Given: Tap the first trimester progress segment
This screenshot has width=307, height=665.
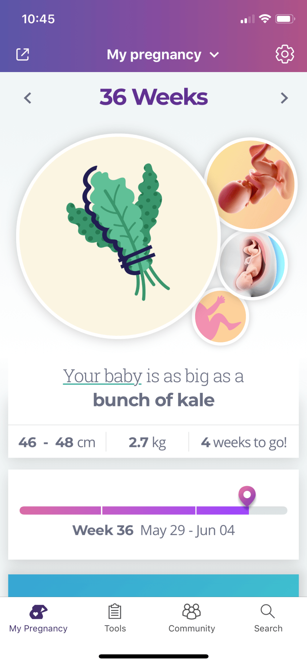Looking at the screenshot, I should [60, 510].
